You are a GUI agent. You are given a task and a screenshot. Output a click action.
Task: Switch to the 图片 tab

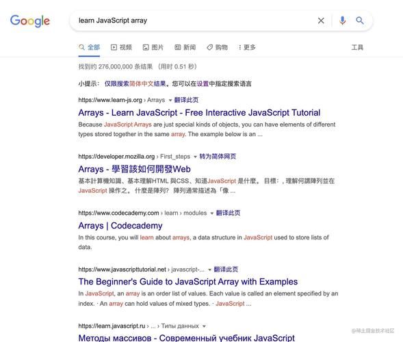(x=153, y=47)
